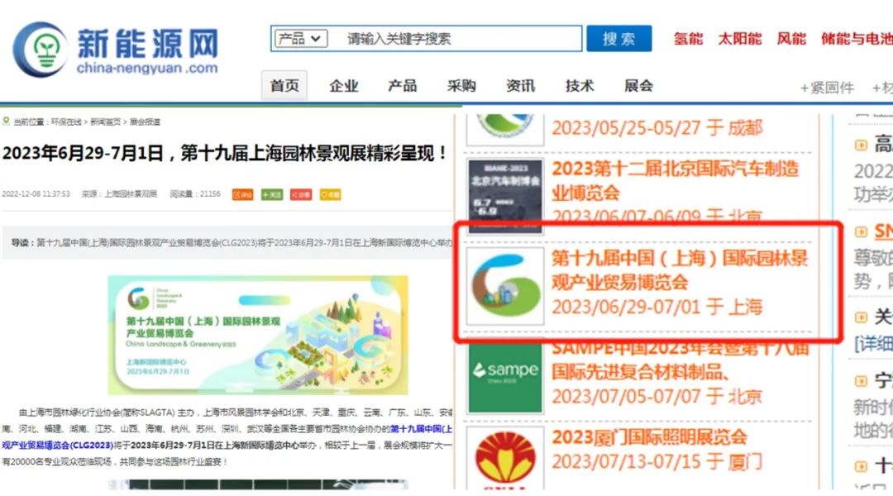Click the green location pin icon in breadcrumb

7,121
